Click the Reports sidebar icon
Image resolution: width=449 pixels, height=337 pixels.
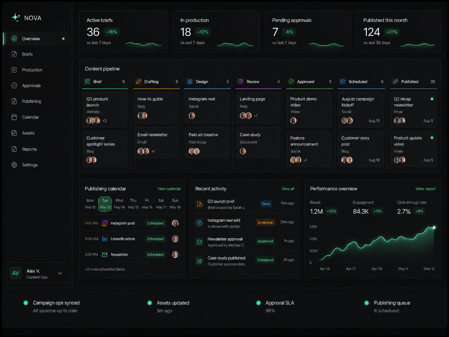[x=14, y=149]
